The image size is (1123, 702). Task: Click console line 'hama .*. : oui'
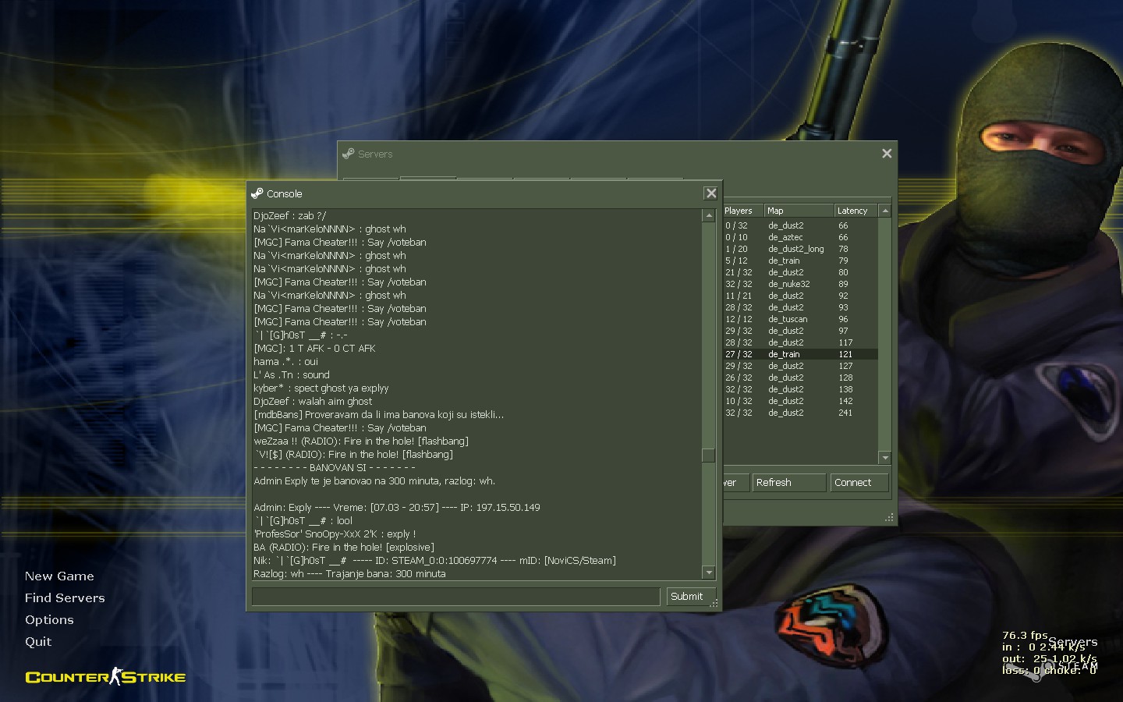coord(286,362)
